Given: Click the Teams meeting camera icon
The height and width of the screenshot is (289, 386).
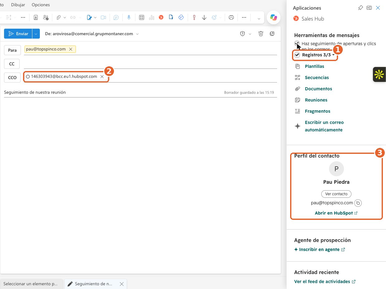Looking at the screenshot, I should click(x=103, y=17).
